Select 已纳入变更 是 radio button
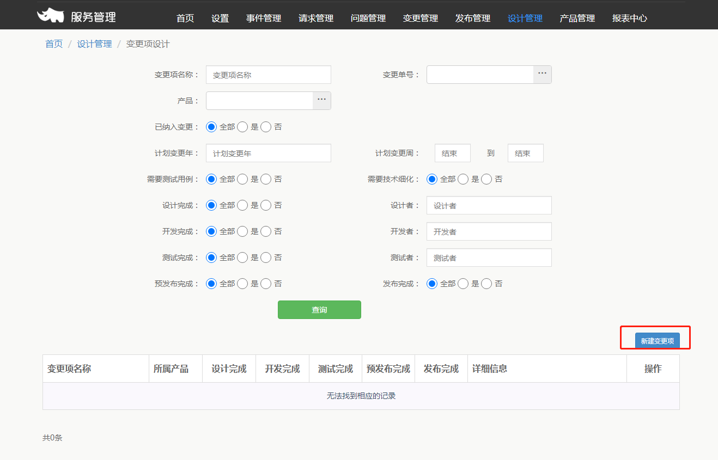This screenshot has height=460, width=718. click(242, 127)
